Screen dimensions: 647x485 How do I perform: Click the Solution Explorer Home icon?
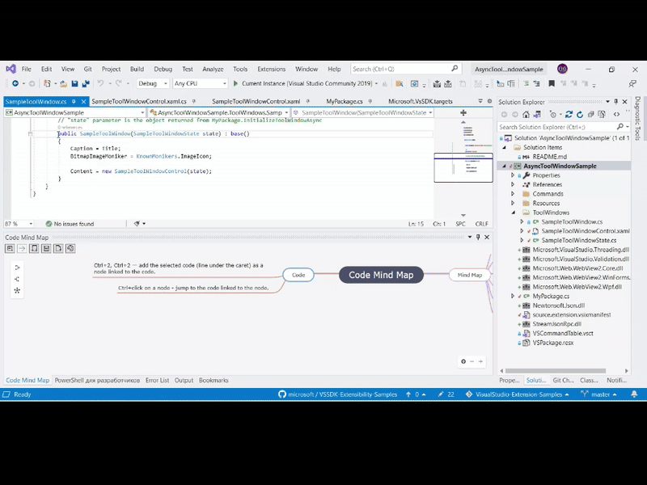526,115
